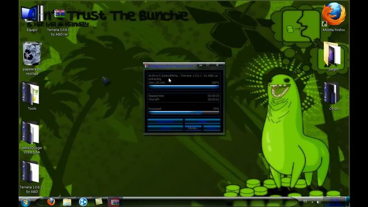Select the extracted Terraria 1.0.6.1 by A&D folder
The height and width of the screenshot is (207, 368).
[31, 177]
